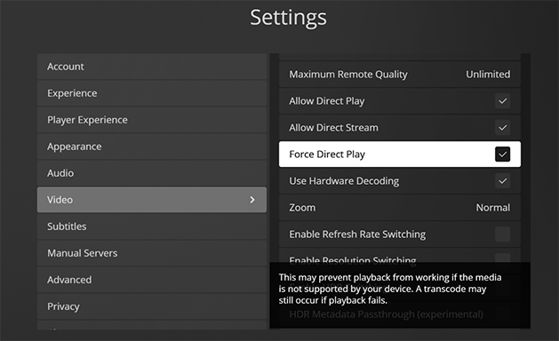Click the Allow Direct Stream label

[x=333, y=128]
